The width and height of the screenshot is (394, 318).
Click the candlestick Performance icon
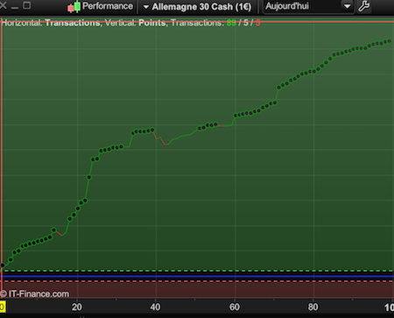(x=74, y=6)
